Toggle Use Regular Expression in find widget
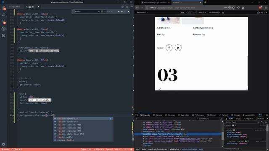Screen dimensions: 269x151 pos(105,11)
